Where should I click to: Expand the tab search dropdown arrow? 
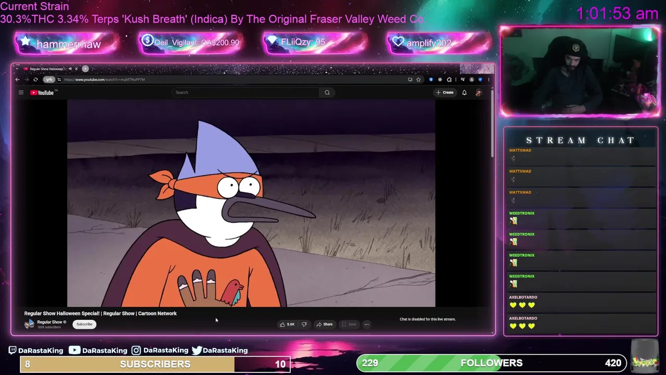pyautogui.click(x=17, y=69)
